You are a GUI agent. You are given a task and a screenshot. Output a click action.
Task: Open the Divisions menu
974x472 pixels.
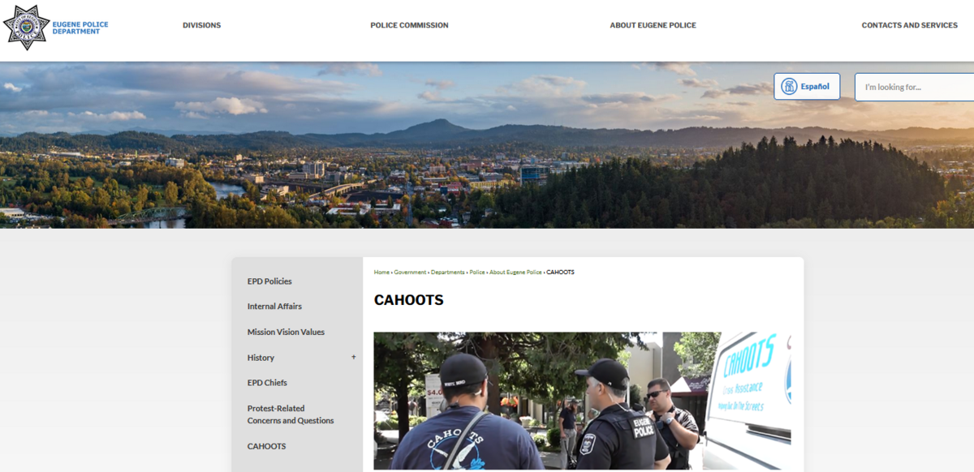tap(201, 25)
